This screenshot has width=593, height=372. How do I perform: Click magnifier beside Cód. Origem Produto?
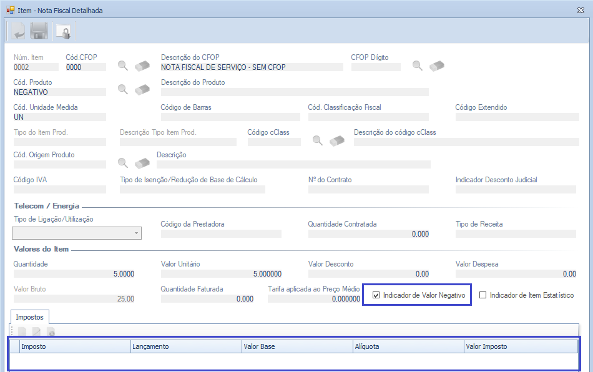(x=123, y=163)
